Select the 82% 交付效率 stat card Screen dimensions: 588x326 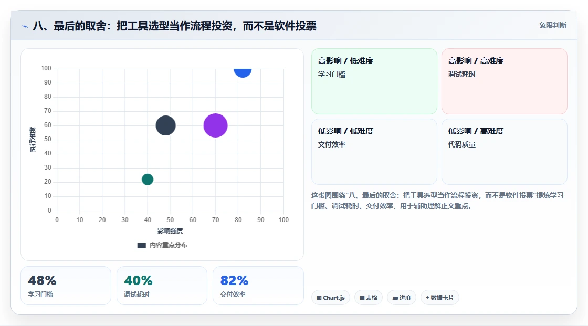coord(258,286)
